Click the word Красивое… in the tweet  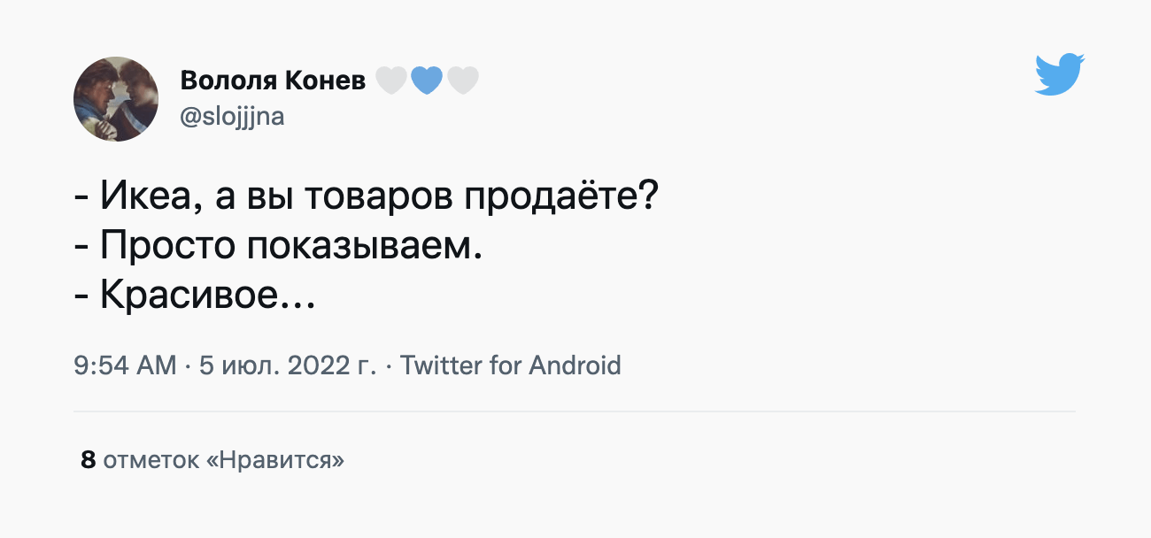206,295
